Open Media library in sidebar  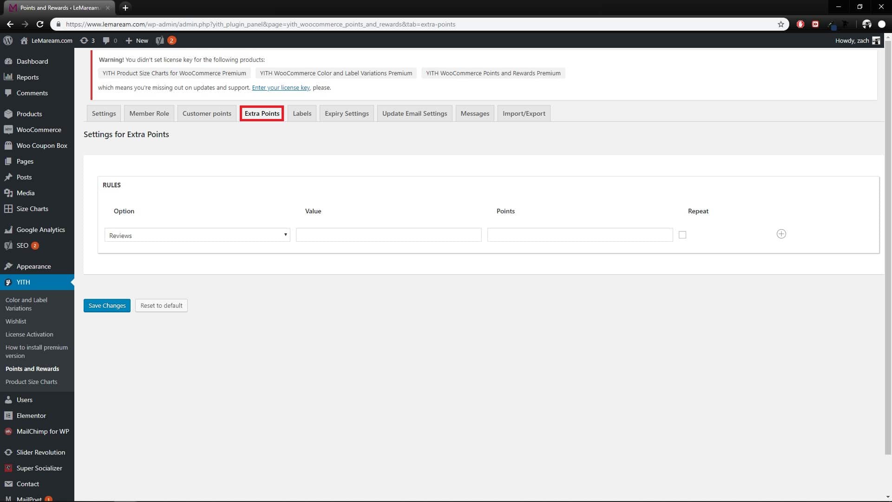(37, 193)
